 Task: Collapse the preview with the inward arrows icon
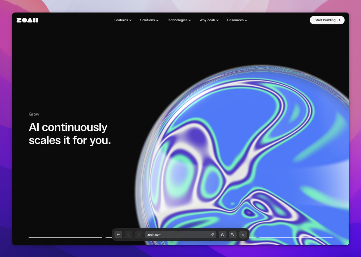tap(233, 235)
